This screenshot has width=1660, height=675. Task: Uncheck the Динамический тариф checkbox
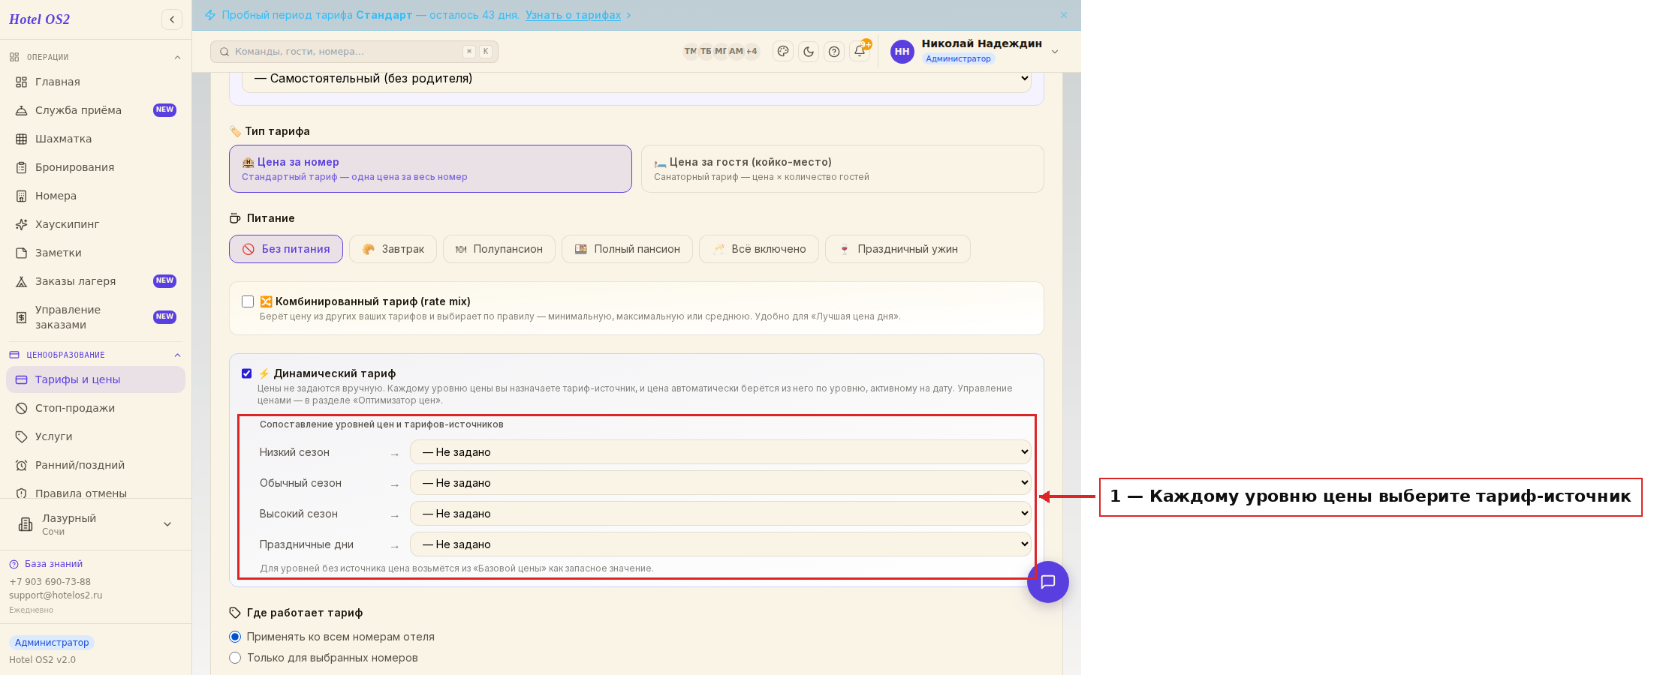pos(246,373)
